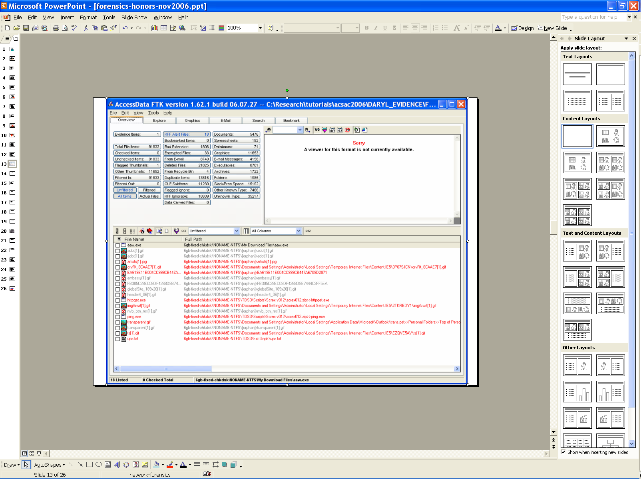The image size is (641, 479).
Task: Insert a table
Action: [x=164, y=28]
